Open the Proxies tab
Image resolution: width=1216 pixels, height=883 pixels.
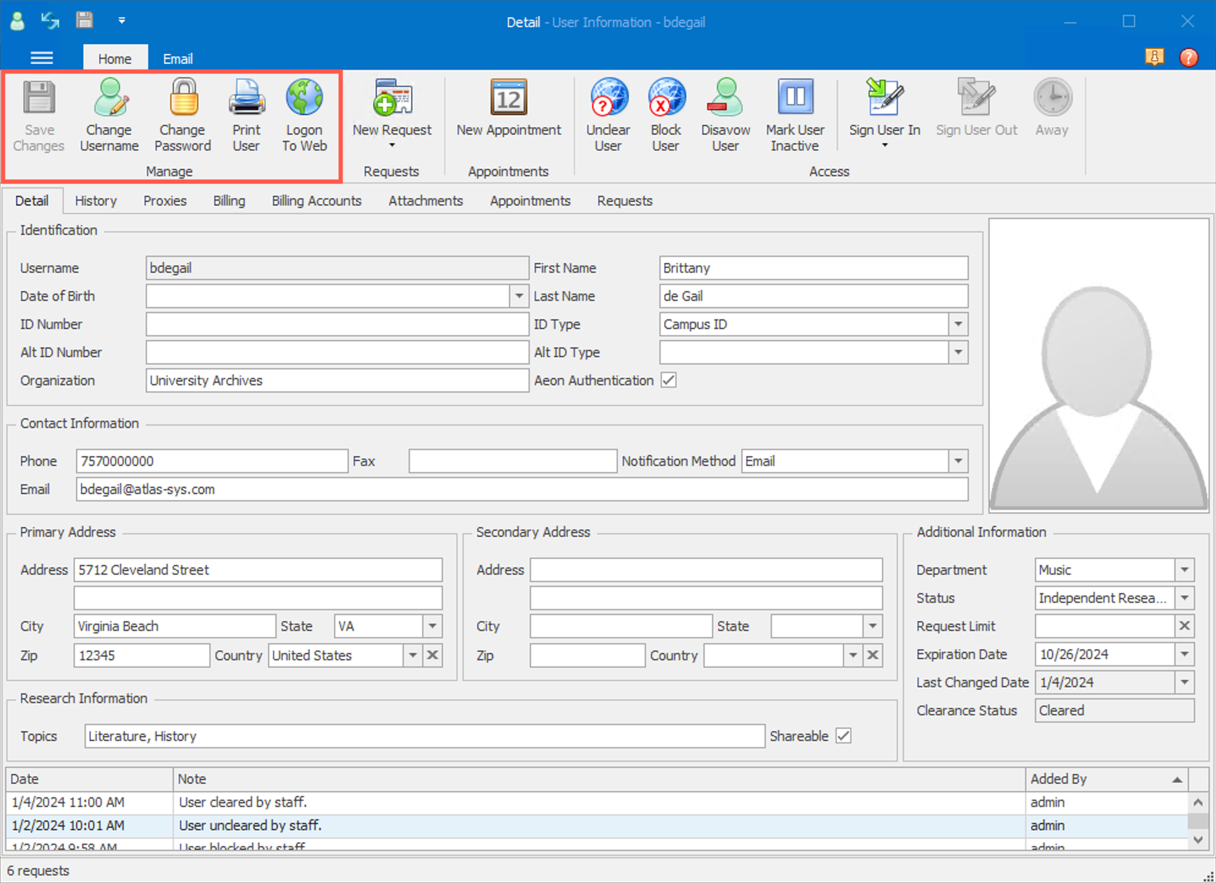[165, 201]
